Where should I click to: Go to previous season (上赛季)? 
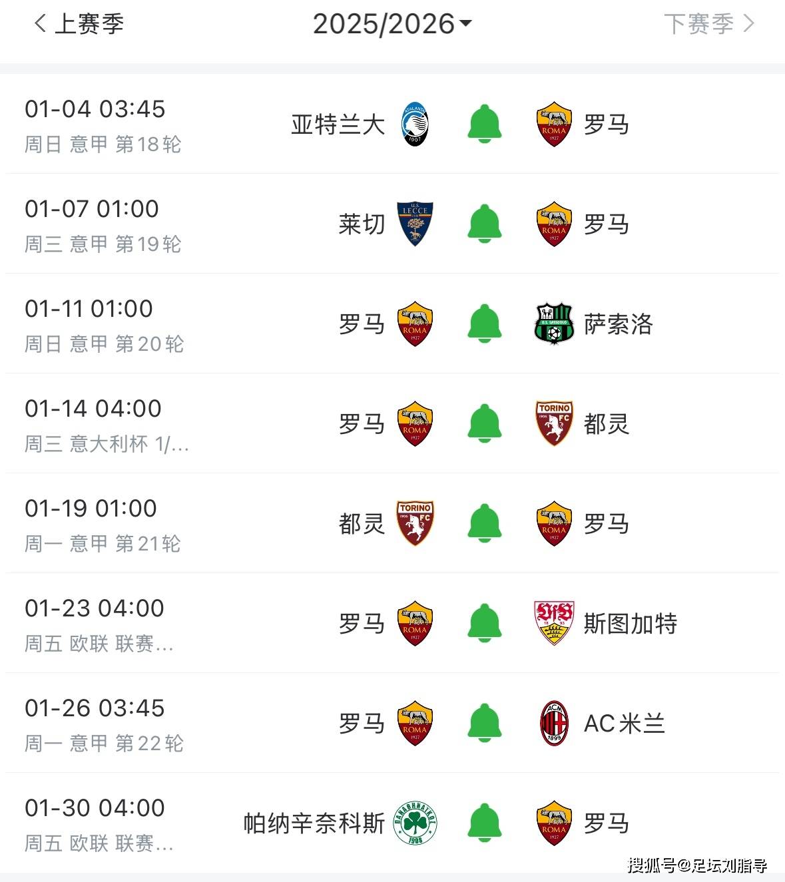pyautogui.click(x=79, y=25)
